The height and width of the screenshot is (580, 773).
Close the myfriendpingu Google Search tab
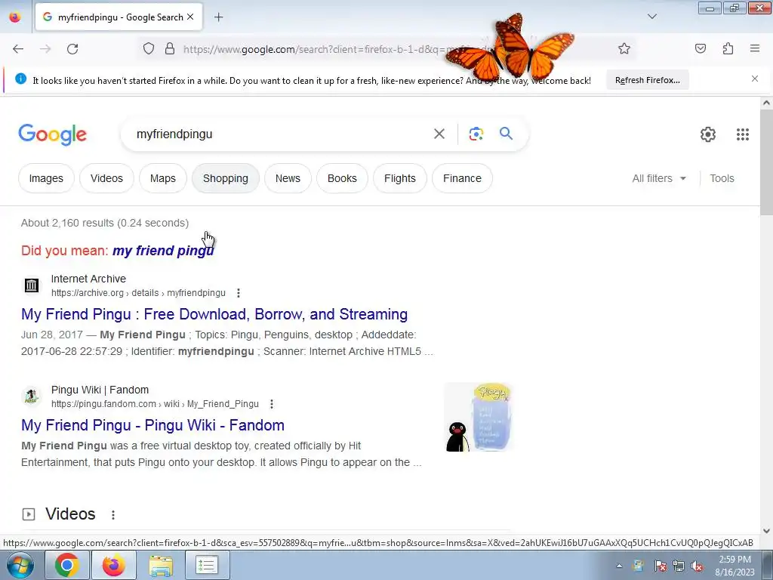point(190,17)
